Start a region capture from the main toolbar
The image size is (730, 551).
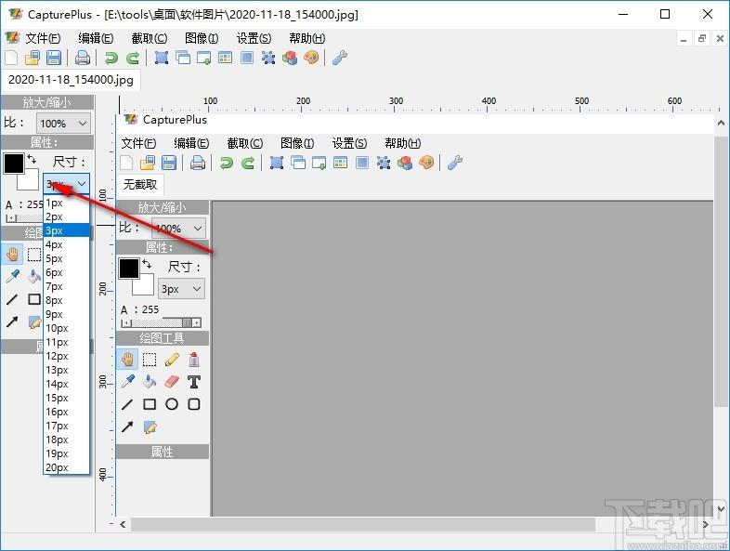(161, 58)
